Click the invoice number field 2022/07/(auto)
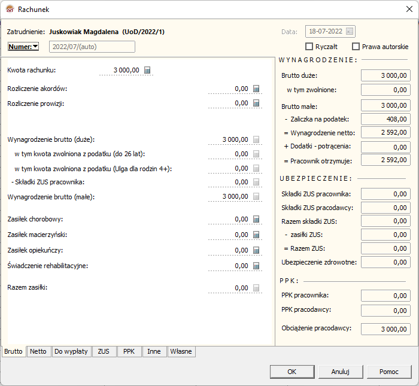 point(92,47)
